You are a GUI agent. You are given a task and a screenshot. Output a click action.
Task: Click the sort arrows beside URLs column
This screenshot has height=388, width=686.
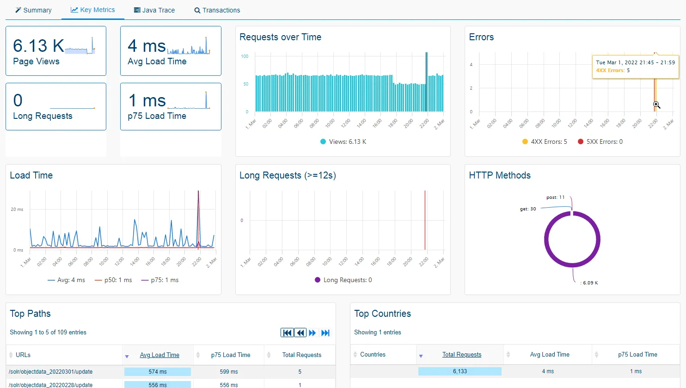[x=11, y=355]
